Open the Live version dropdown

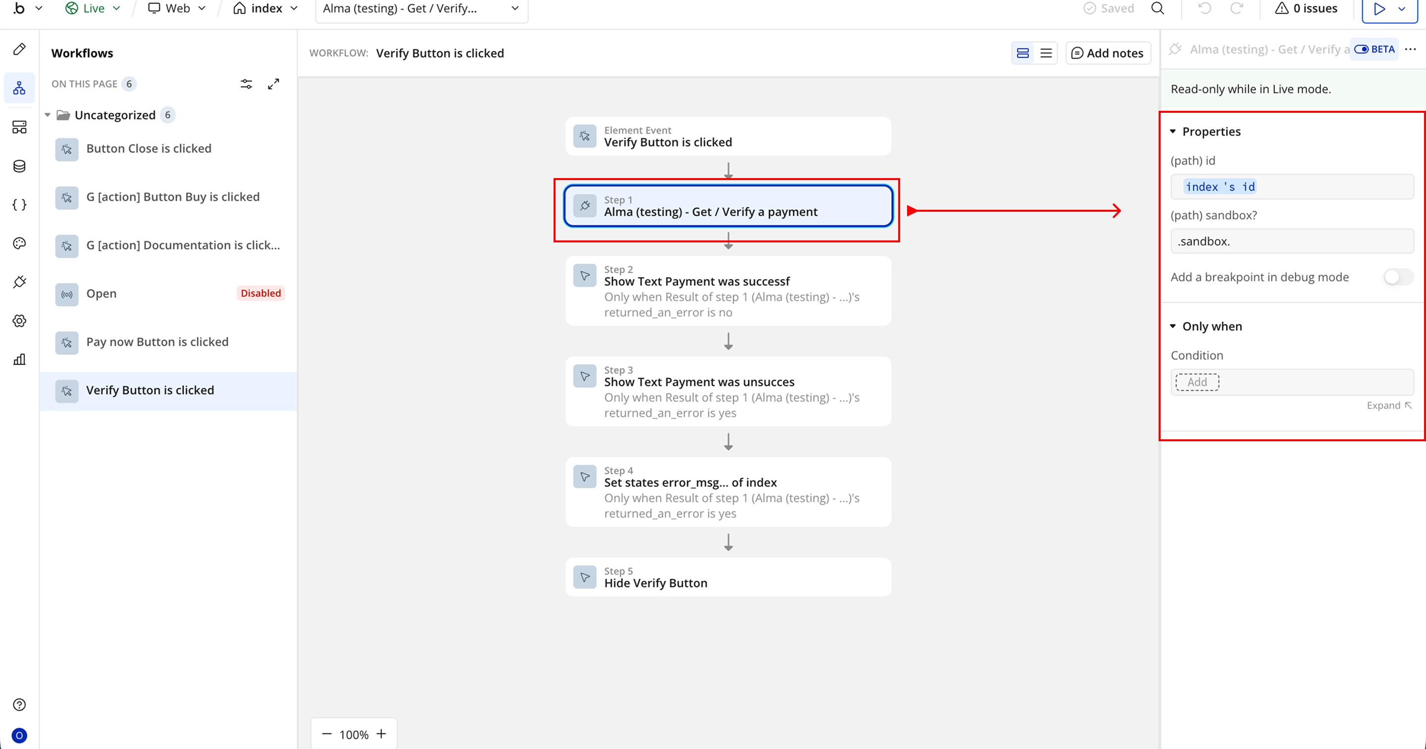point(93,8)
